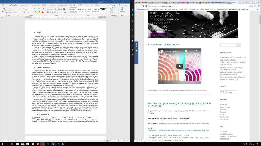The height and width of the screenshot is (146, 261).
Task: Open a new tab in Opera
Action: [x=240, y=3]
